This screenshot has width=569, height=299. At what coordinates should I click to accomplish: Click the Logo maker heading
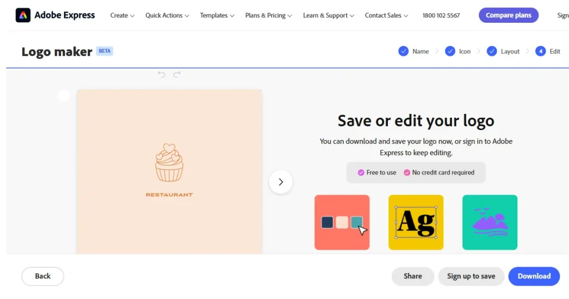tap(57, 52)
